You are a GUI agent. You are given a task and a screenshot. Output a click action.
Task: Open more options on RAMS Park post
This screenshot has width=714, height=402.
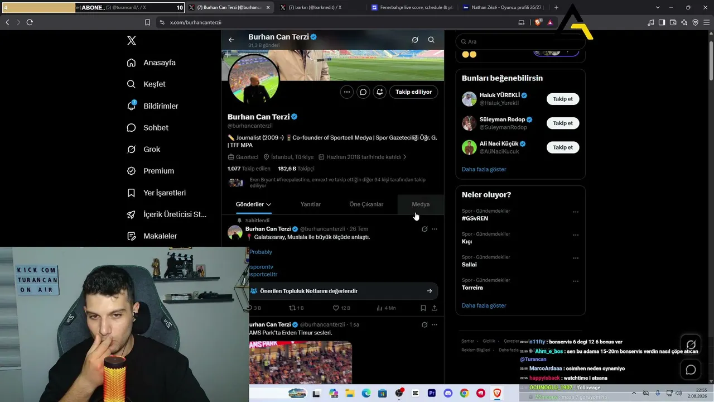(x=435, y=325)
